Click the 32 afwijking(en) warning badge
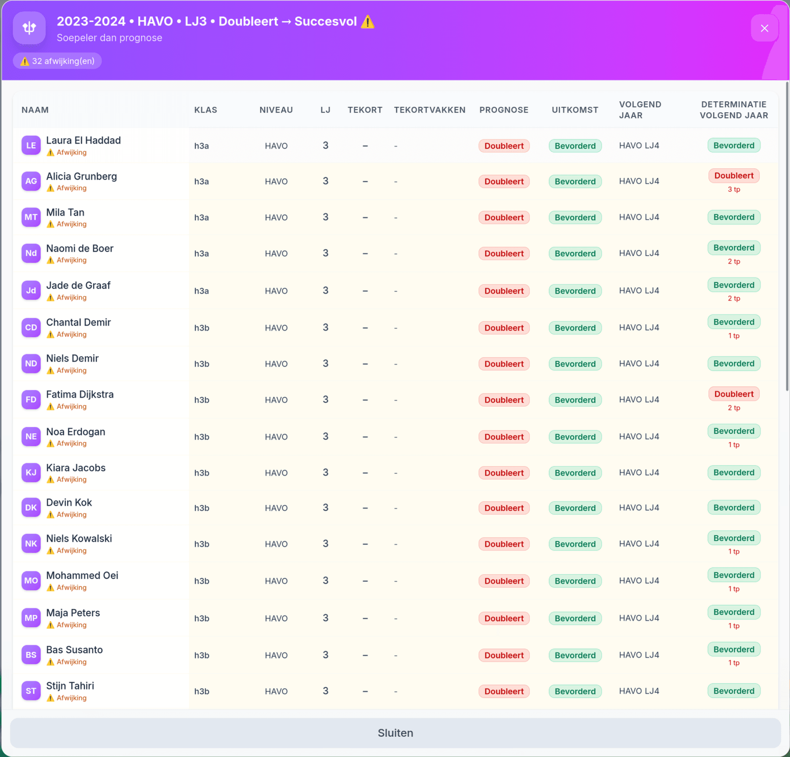Image resolution: width=790 pixels, height=757 pixels. point(57,61)
